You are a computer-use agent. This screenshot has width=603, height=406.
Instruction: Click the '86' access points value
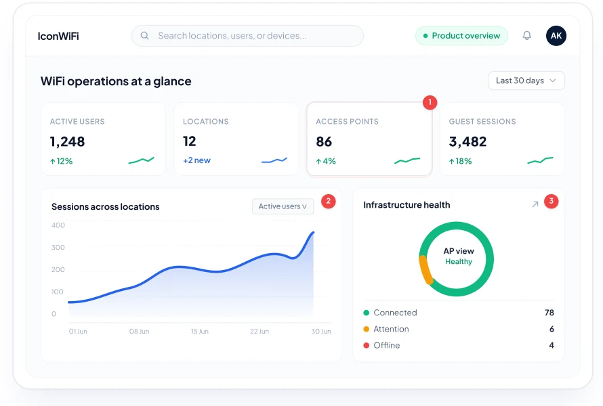pos(324,141)
